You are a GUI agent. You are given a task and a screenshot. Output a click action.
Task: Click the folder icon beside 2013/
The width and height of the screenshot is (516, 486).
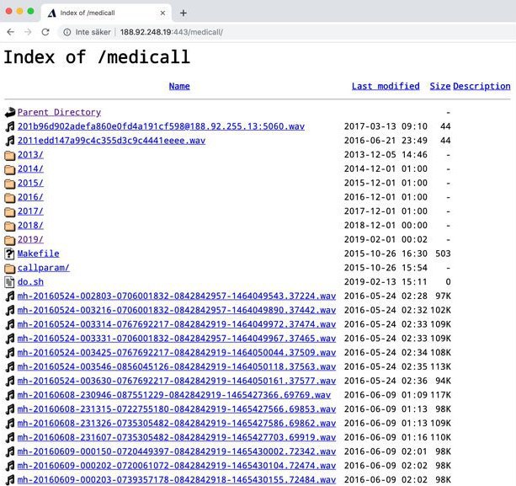coord(10,155)
